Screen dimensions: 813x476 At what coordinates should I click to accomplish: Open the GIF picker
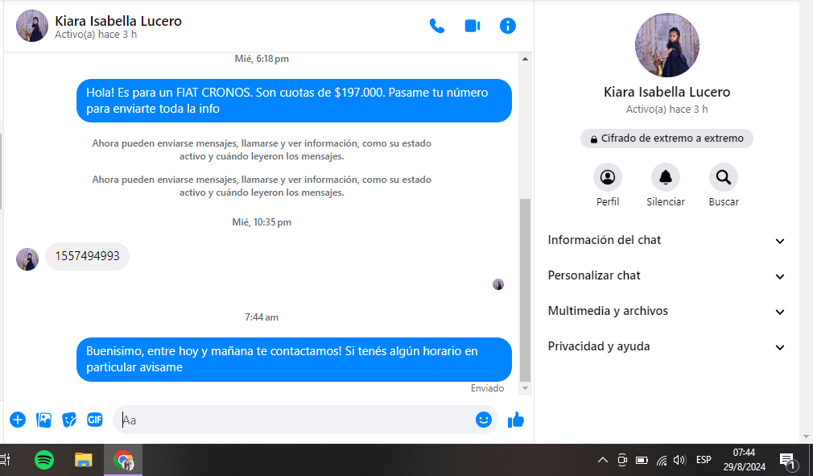tap(95, 420)
